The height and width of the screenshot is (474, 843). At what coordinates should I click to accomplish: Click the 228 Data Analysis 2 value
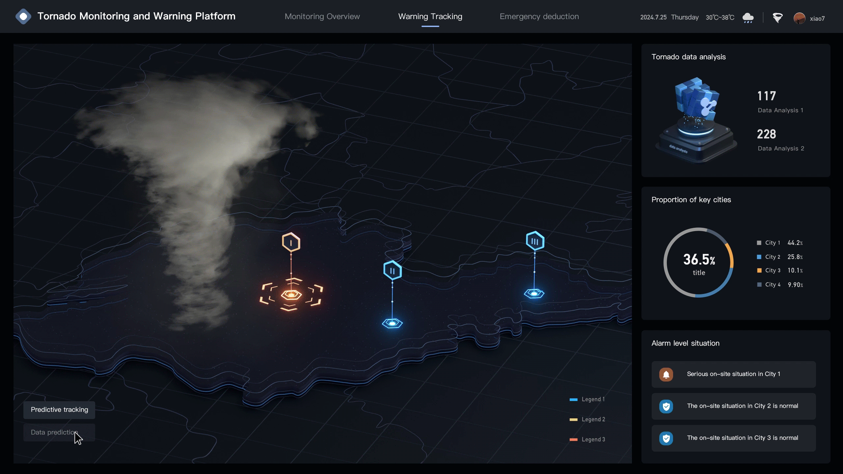click(767, 134)
